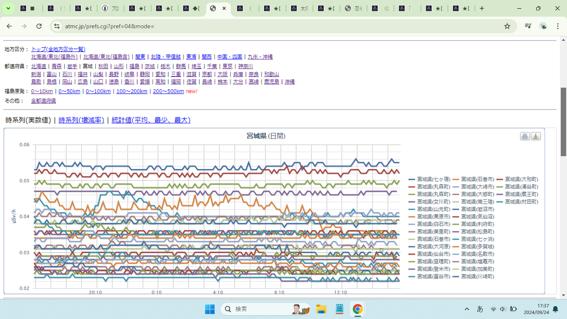Open the media control icon in toolbar
Screen dimensions: 567x319
tap(528, 26)
